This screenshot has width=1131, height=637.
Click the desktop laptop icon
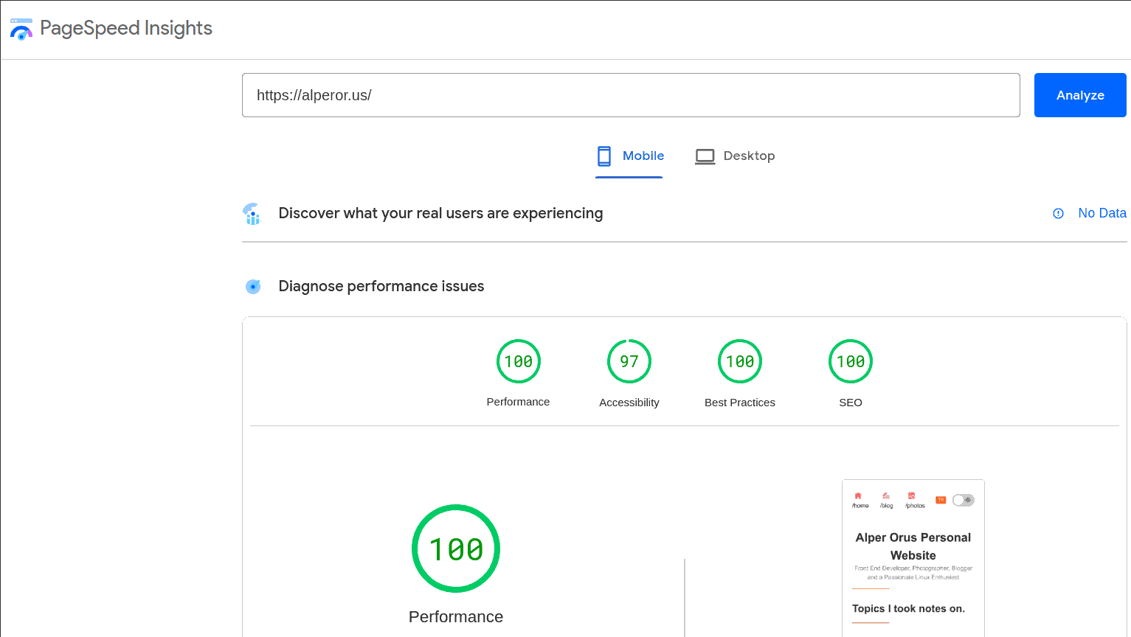(x=705, y=156)
